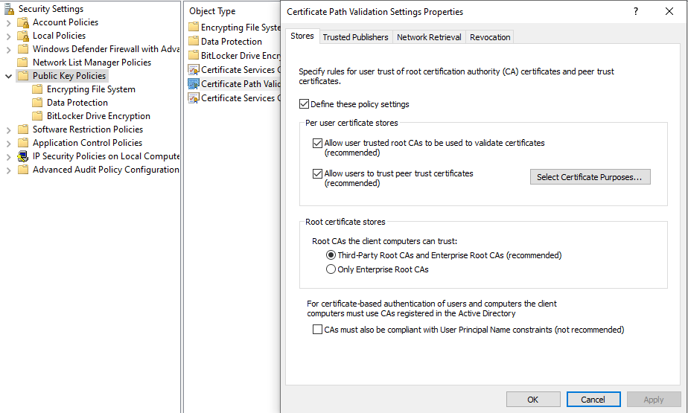The image size is (688, 413).
Task: Select Only Enterprise Root CAs option
Action: click(x=331, y=269)
